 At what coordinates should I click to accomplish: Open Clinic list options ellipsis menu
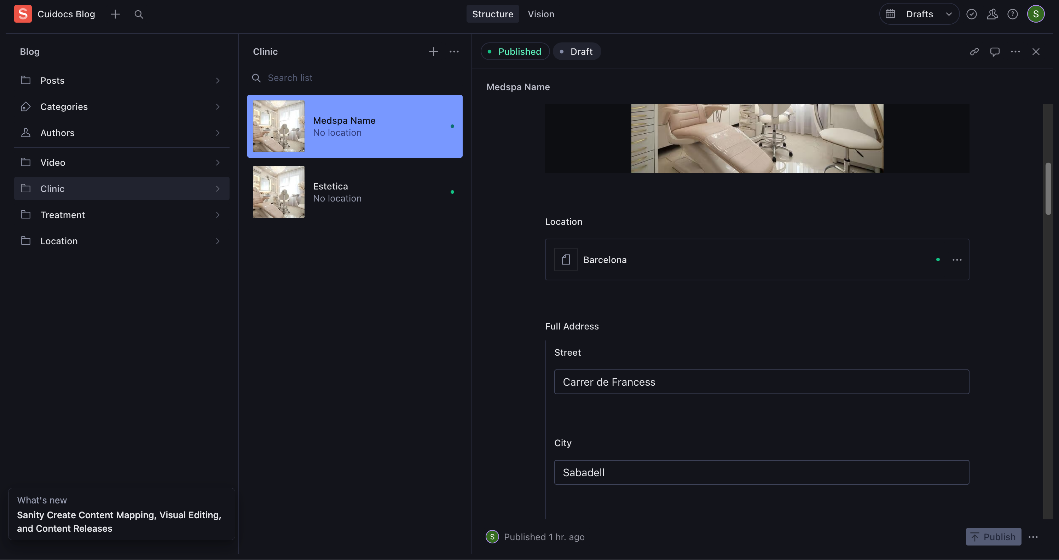tap(454, 52)
